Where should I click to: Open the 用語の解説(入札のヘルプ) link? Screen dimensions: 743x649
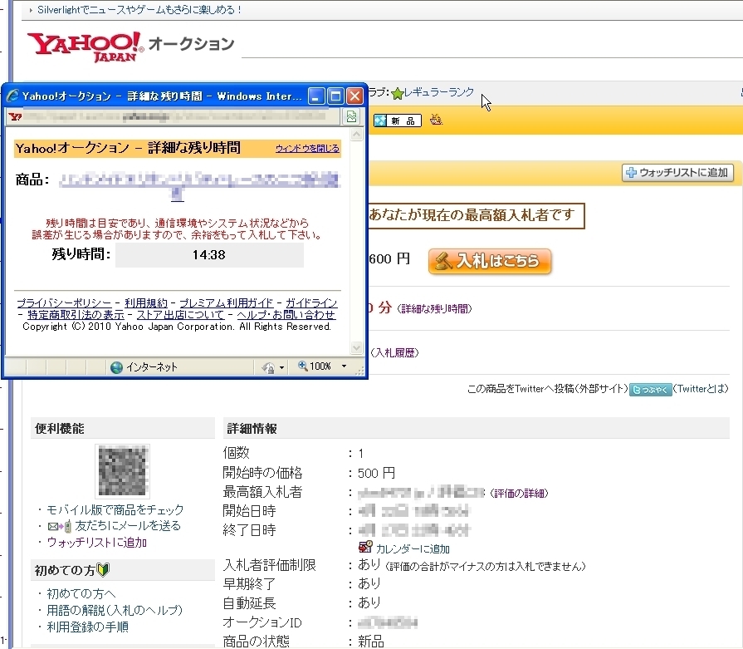click(x=115, y=610)
